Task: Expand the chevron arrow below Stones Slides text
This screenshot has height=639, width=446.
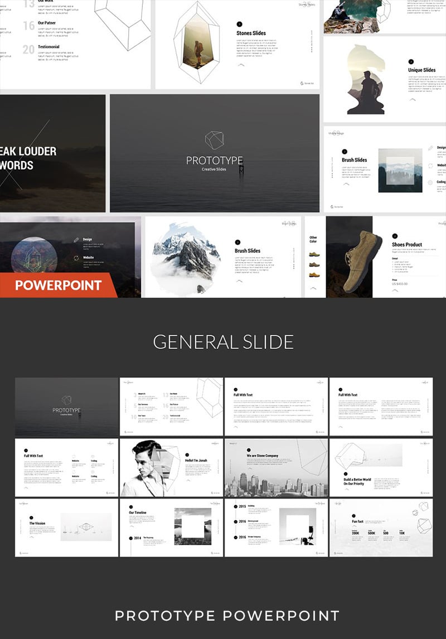Action: click(x=241, y=65)
